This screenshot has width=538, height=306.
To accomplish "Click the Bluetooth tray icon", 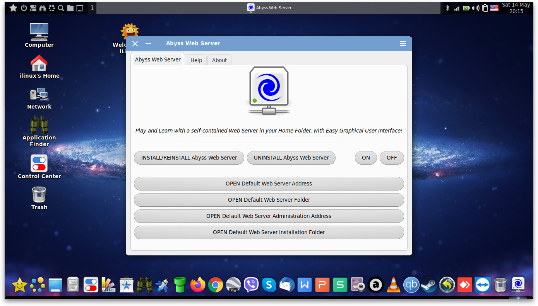I will click(x=448, y=8).
